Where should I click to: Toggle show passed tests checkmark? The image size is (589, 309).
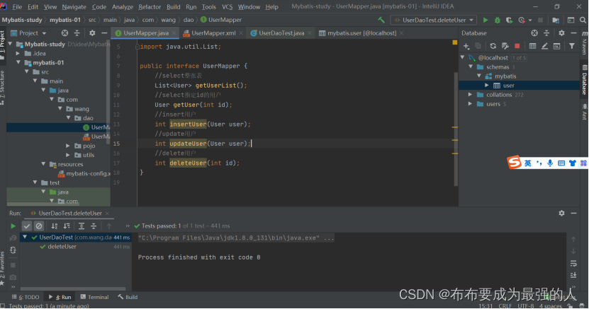[x=26, y=226]
